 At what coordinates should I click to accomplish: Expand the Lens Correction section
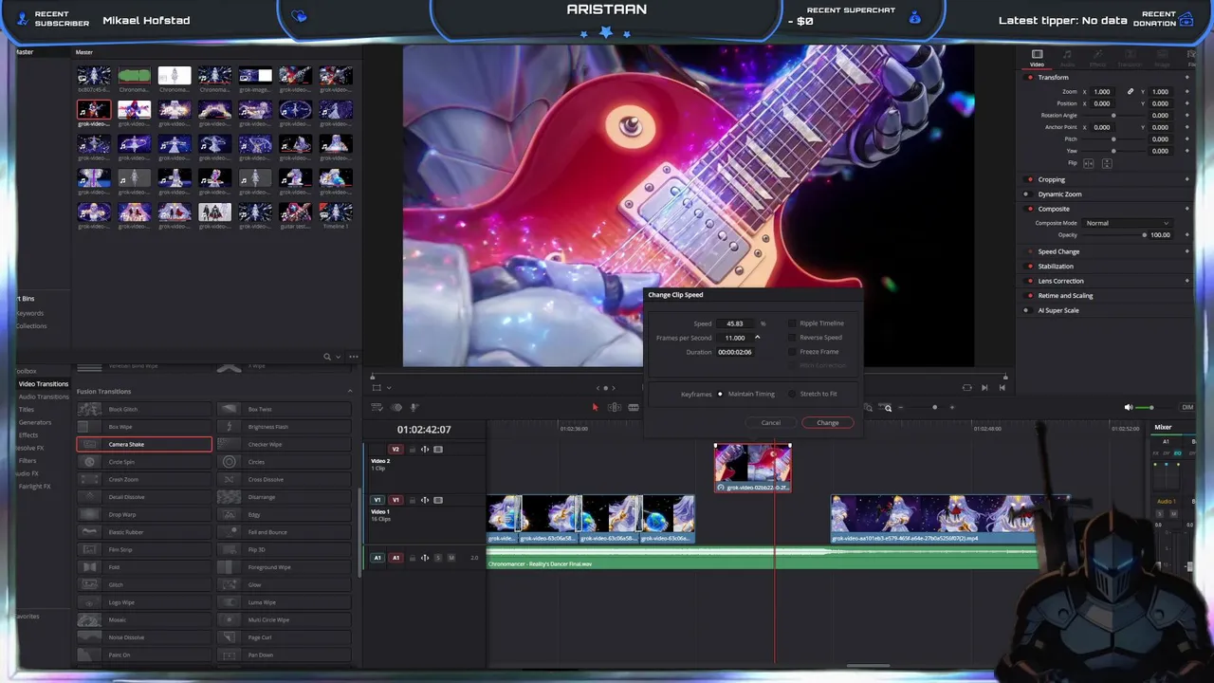pos(1060,281)
